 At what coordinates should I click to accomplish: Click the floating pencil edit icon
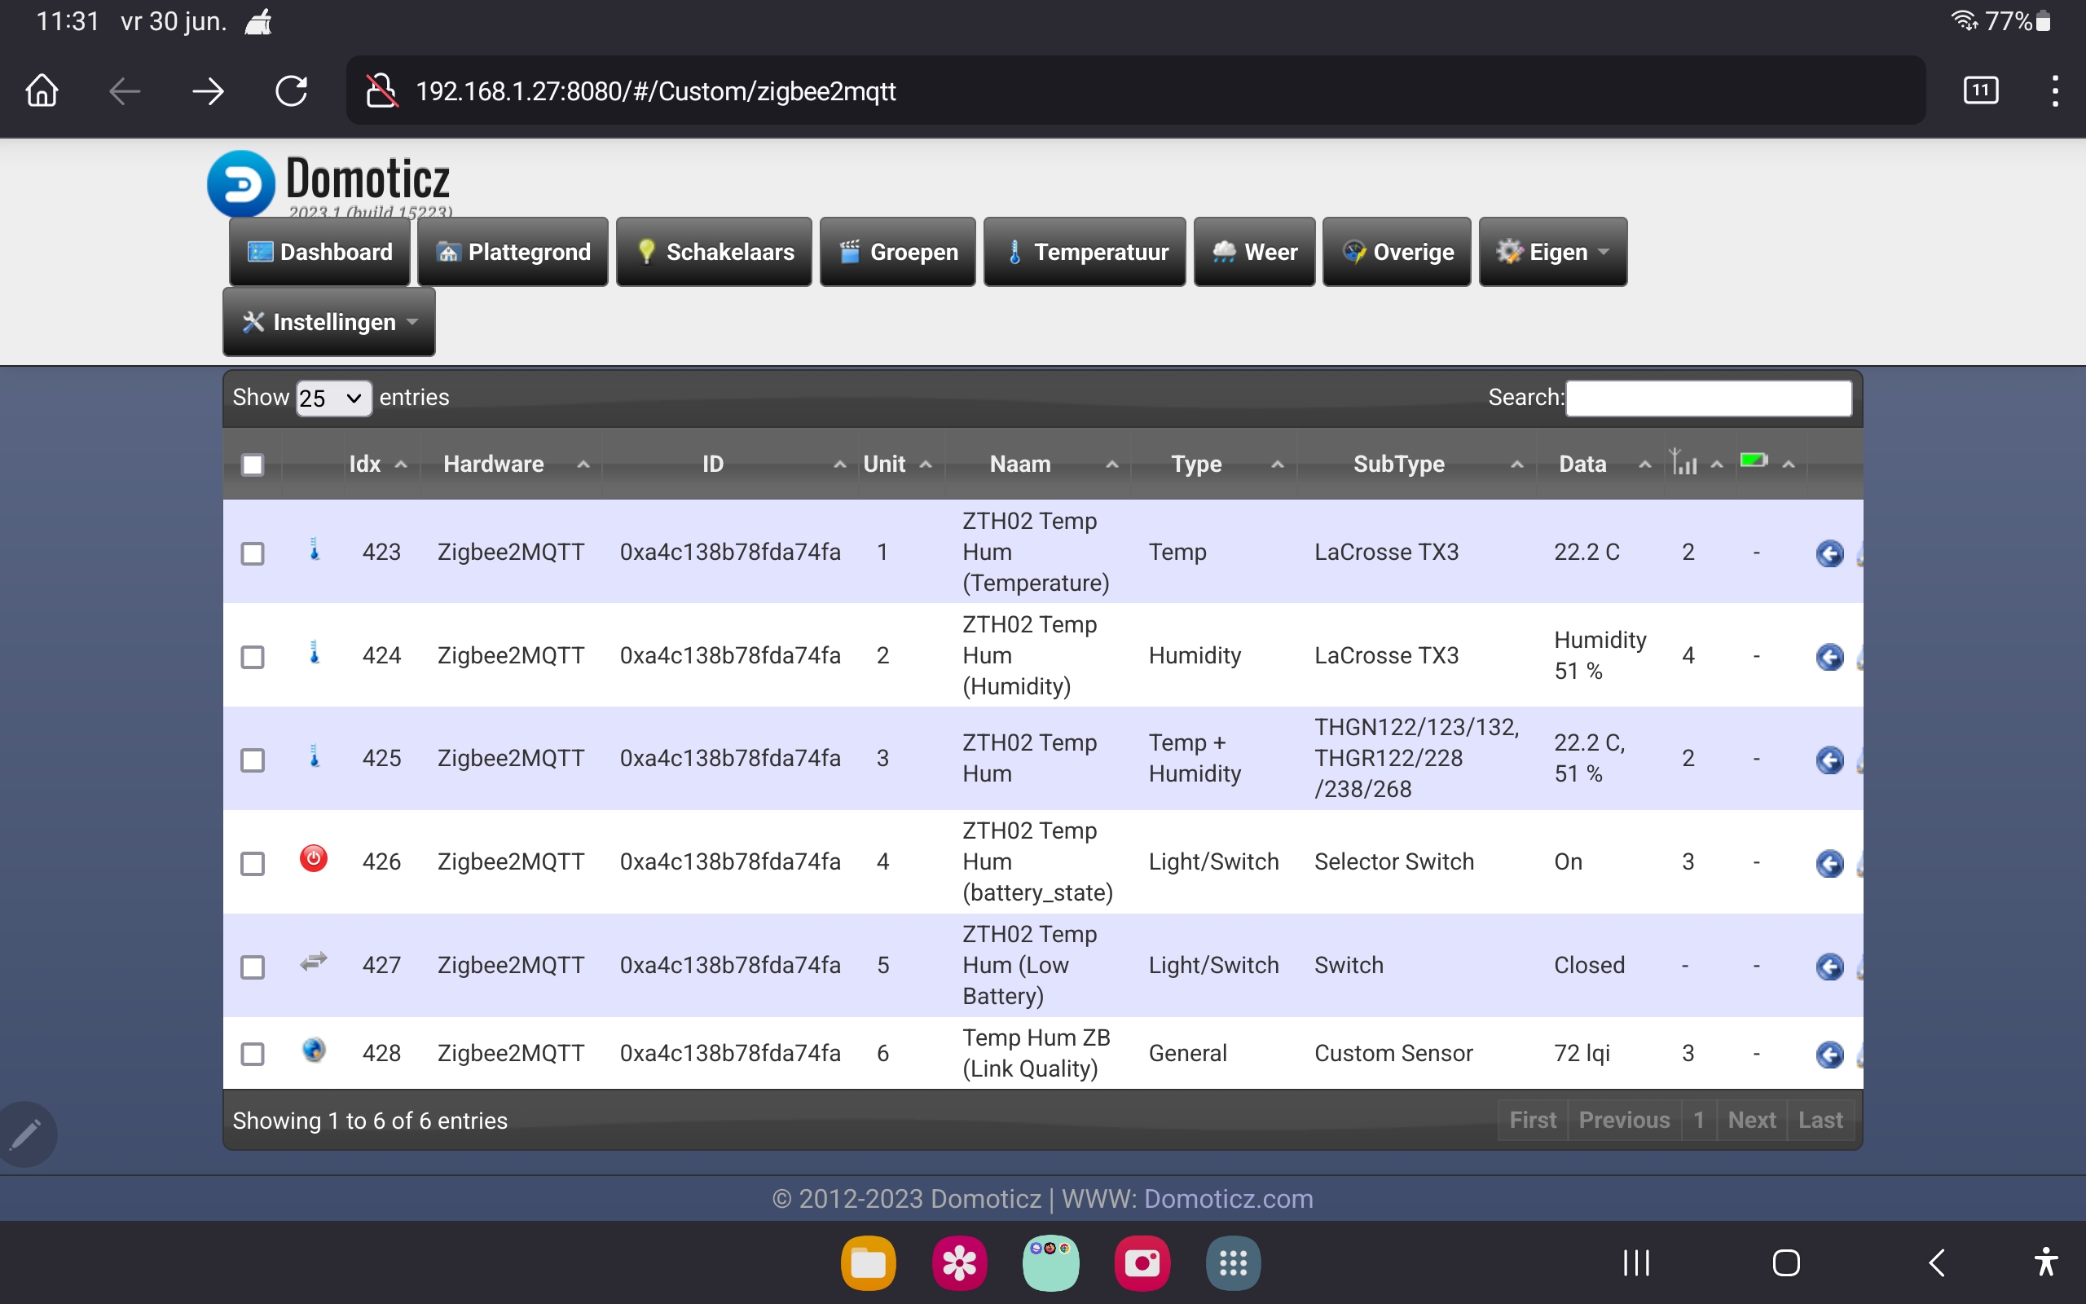tap(26, 1134)
